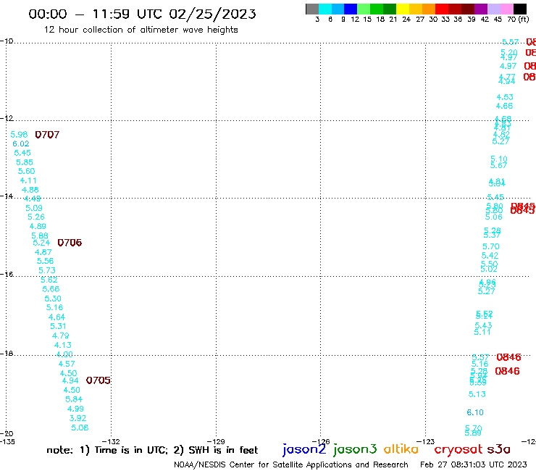536x471 pixels.
Task: Click the wave height value 5.08
Action: pyautogui.click(x=80, y=428)
